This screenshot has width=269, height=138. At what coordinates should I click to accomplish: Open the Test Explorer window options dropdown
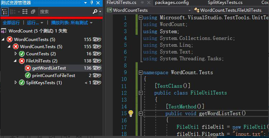[x=85, y=3]
